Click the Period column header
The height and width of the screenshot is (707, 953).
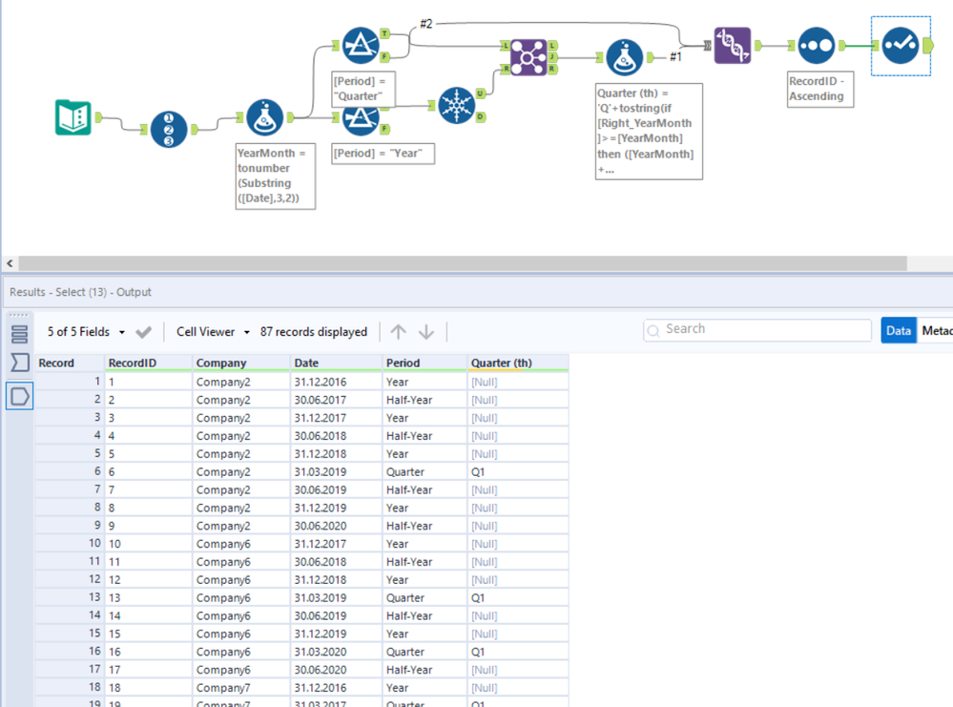425,363
